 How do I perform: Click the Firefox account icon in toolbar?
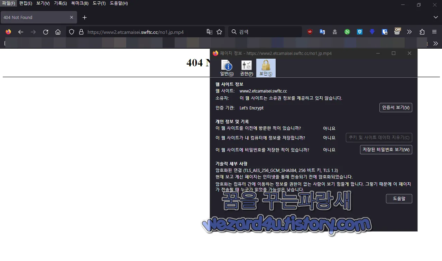point(8,32)
